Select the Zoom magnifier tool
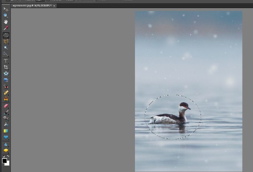This screenshot has height=172, width=253. click(x=6, y=16)
